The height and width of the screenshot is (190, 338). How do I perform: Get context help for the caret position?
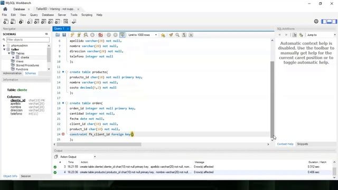point(295,35)
